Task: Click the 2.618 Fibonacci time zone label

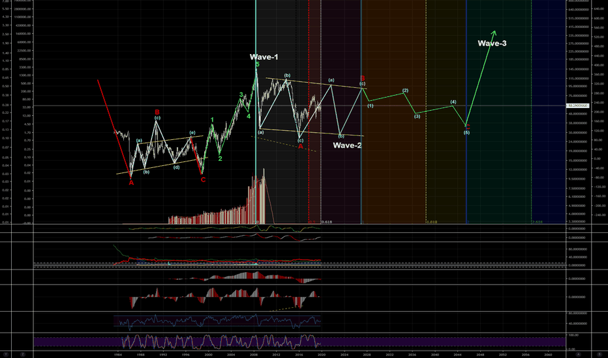Action: [x=537, y=222]
